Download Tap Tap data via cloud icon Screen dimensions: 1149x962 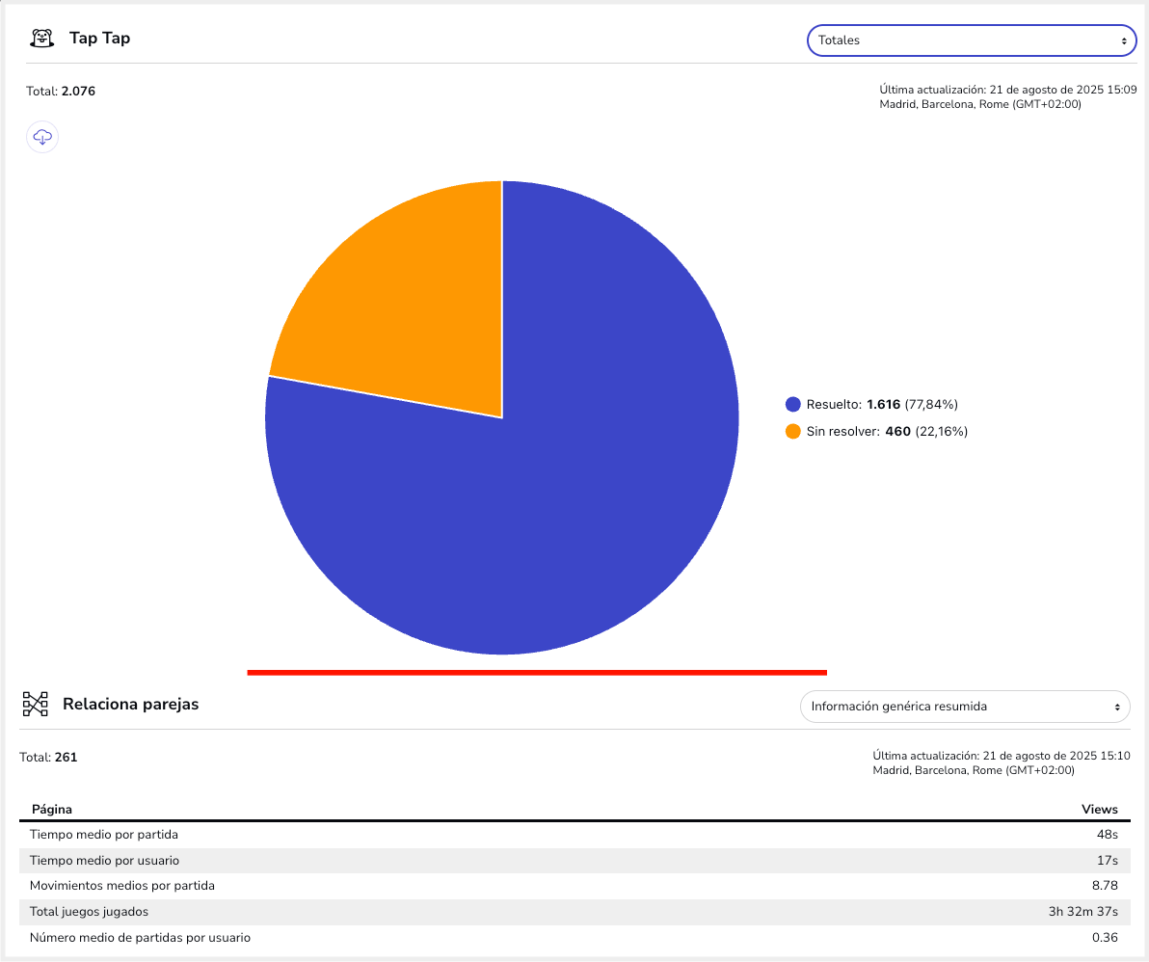(x=42, y=138)
